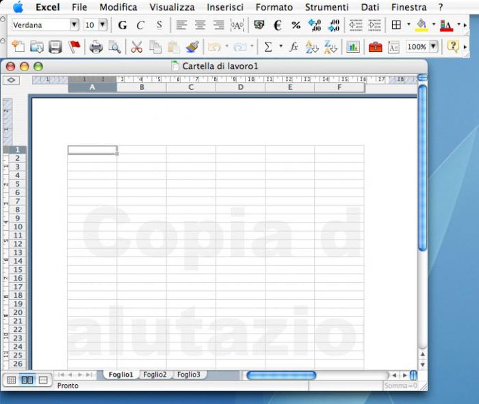Center align text

click(200, 25)
